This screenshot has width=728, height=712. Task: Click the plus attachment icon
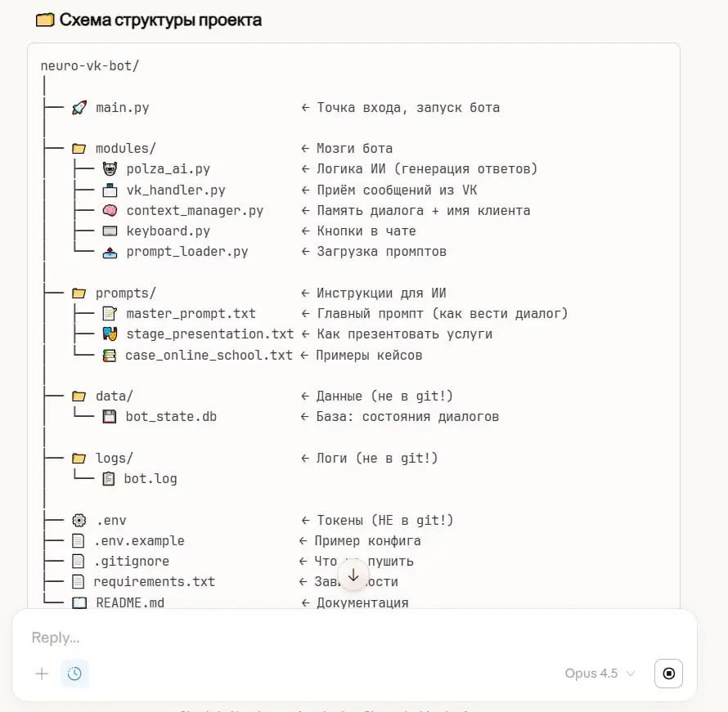[x=42, y=674]
